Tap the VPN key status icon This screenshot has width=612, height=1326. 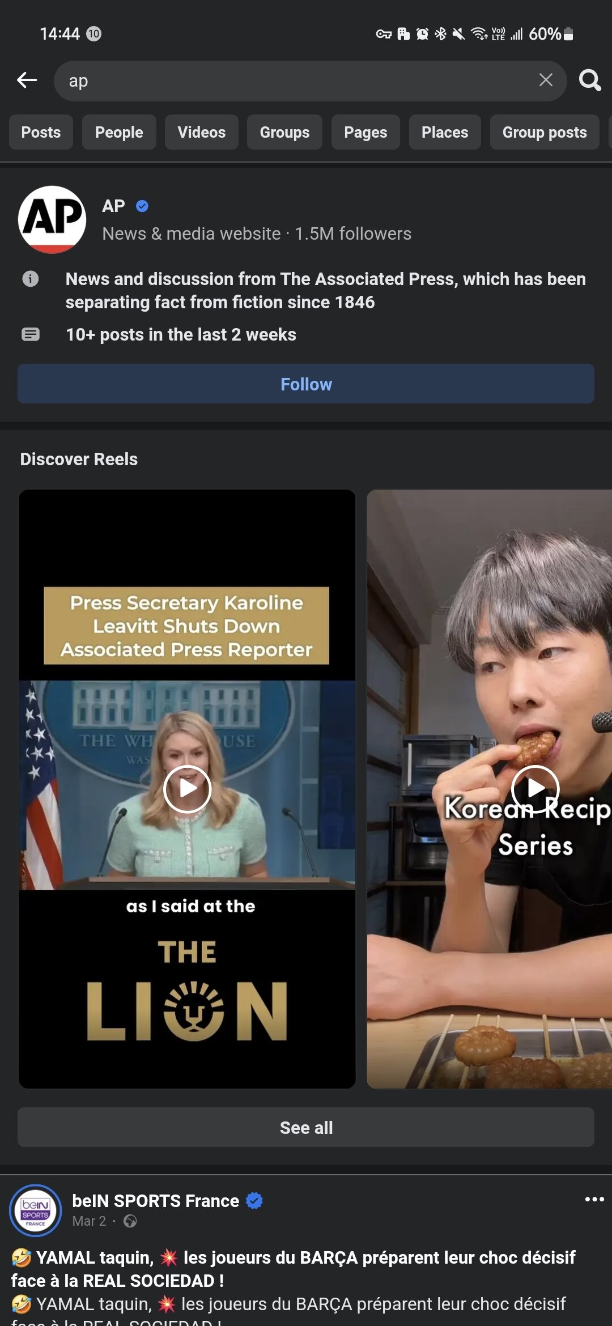[x=384, y=34]
